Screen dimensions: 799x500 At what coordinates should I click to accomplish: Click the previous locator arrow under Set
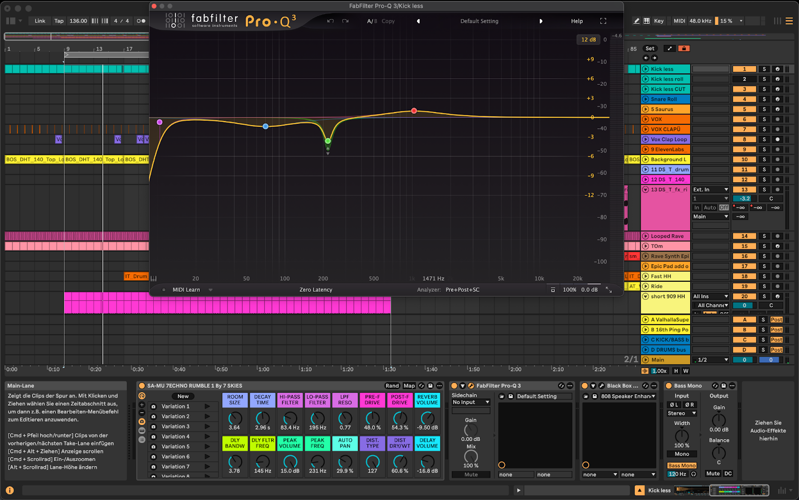coord(646,58)
